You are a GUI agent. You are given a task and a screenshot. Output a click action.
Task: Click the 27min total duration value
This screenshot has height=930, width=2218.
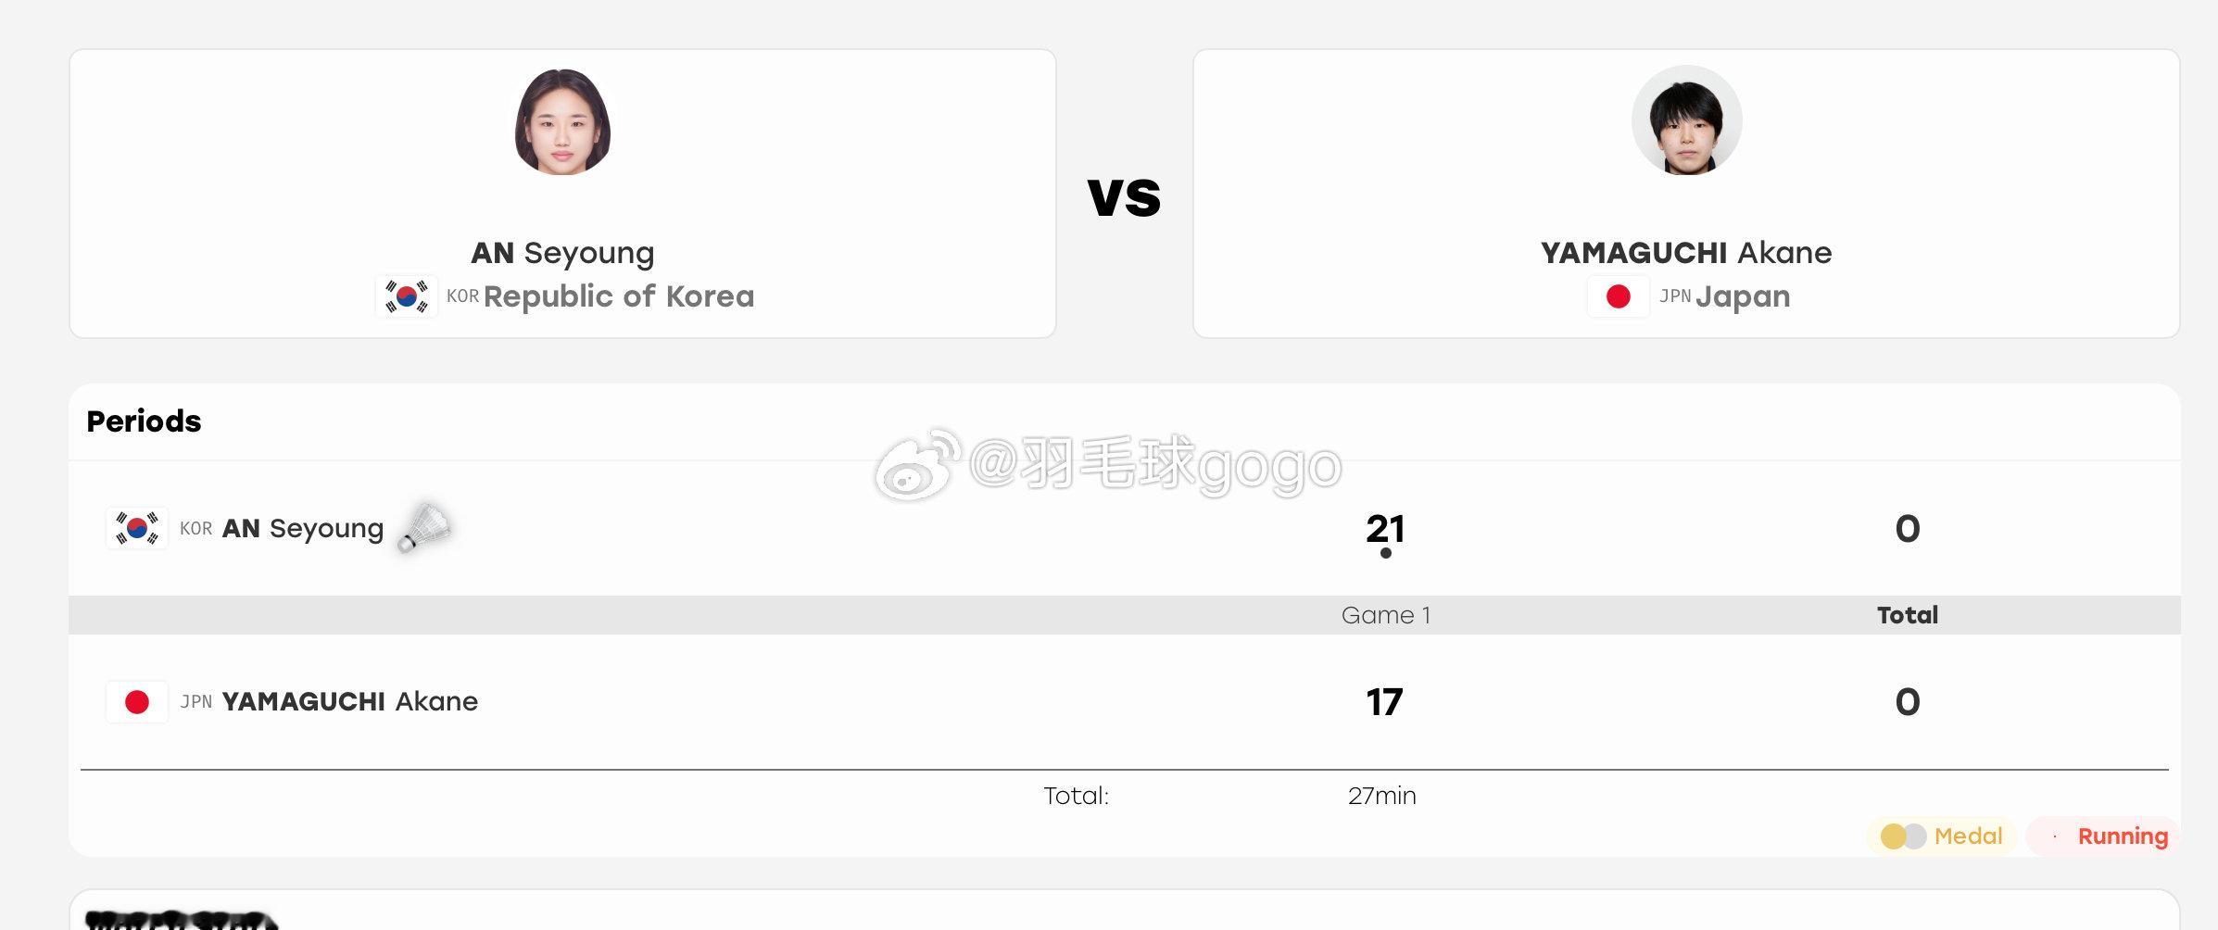pos(1381,796)
